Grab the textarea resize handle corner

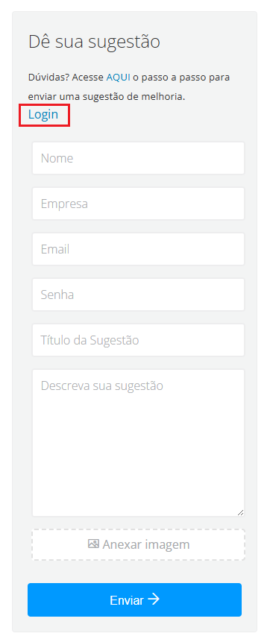pyautogui.click(x=241, y=512)
